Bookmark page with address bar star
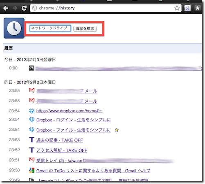The image size is (205, 184). [177, 8]
